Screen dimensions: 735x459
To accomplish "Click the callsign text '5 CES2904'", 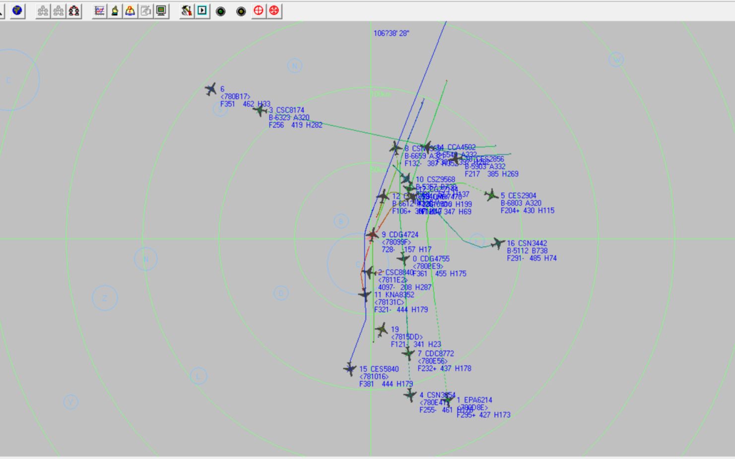I will [518, 196].
